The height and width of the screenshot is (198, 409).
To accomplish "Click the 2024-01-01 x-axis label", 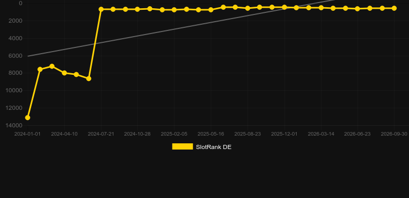I will (x=27, y=134).
